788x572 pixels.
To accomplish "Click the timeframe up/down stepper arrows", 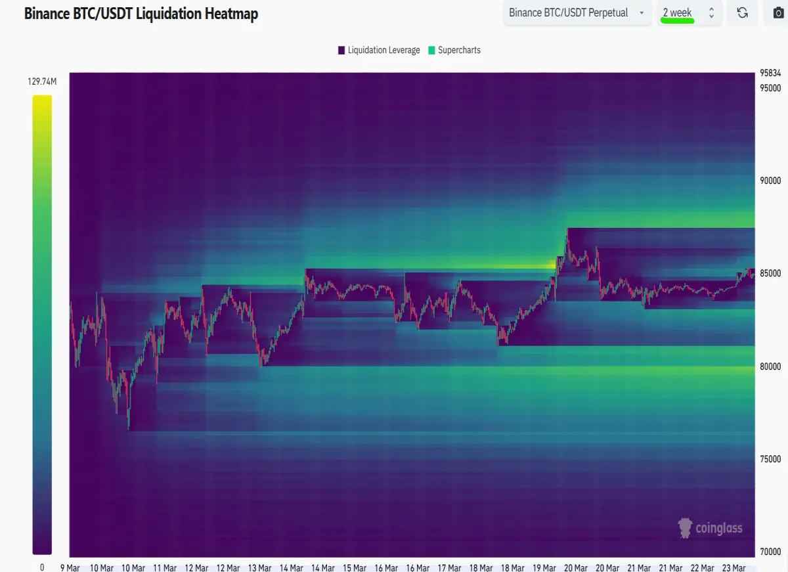I will (711, 13).
